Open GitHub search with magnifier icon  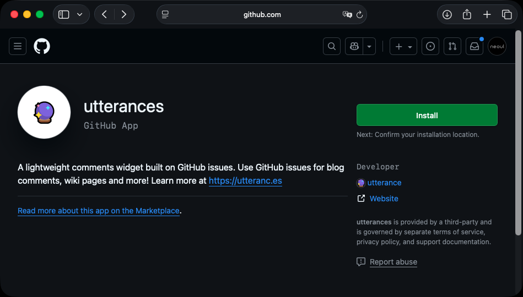(x=332, y=47)
